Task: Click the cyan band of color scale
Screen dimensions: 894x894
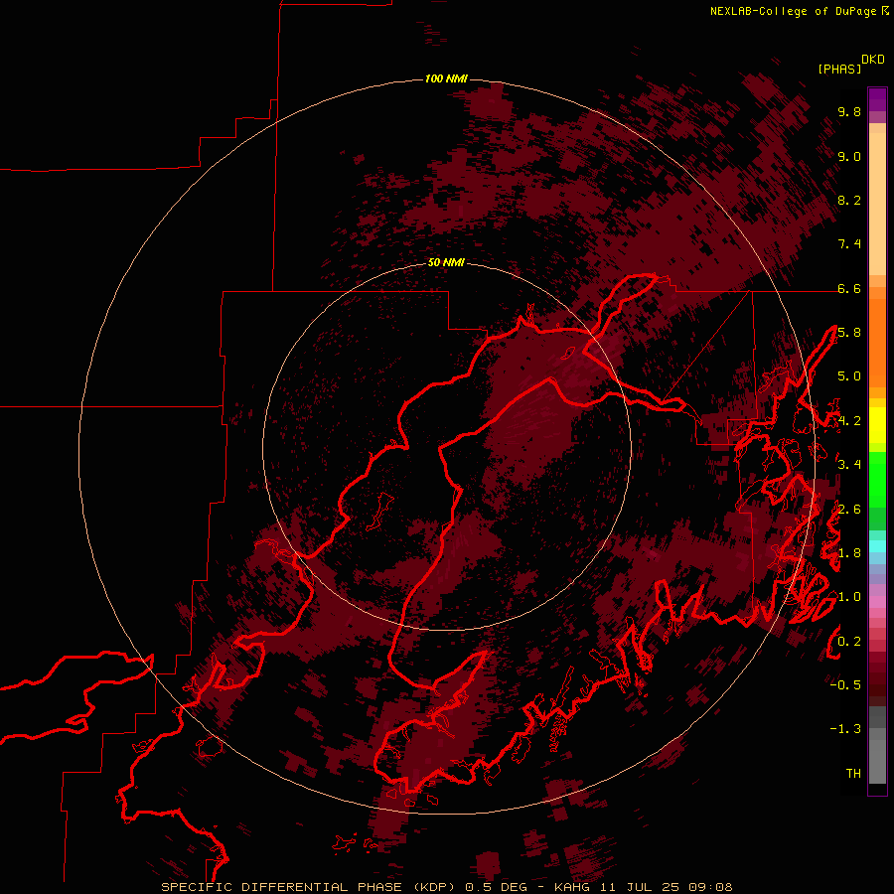Action: point(877,546)
